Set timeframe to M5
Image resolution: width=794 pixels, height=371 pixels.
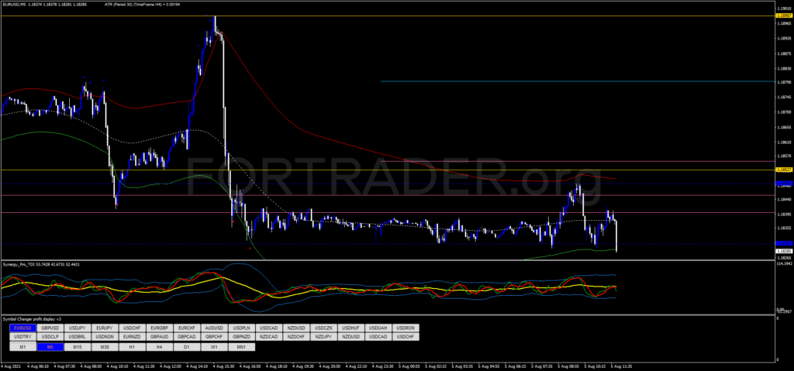pyautogui.click(x=50, y=347)
